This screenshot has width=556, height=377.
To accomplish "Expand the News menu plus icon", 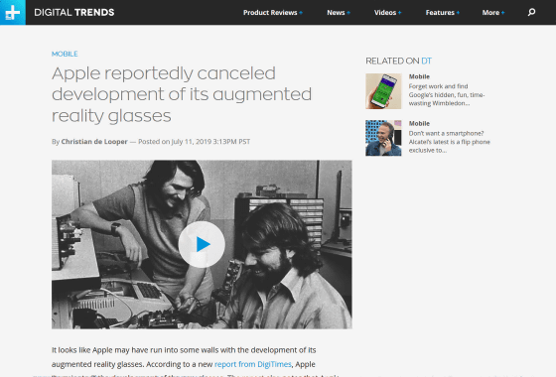I will point(348,13).
